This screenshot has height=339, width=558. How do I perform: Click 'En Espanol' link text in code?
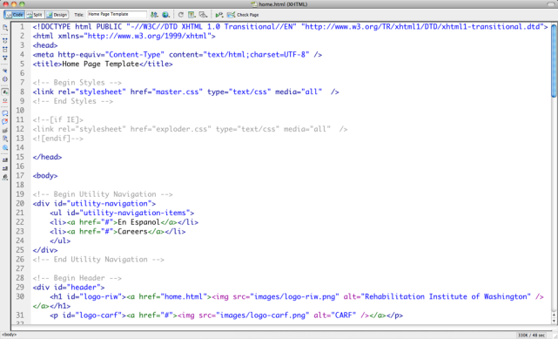[x=138, y=222]
